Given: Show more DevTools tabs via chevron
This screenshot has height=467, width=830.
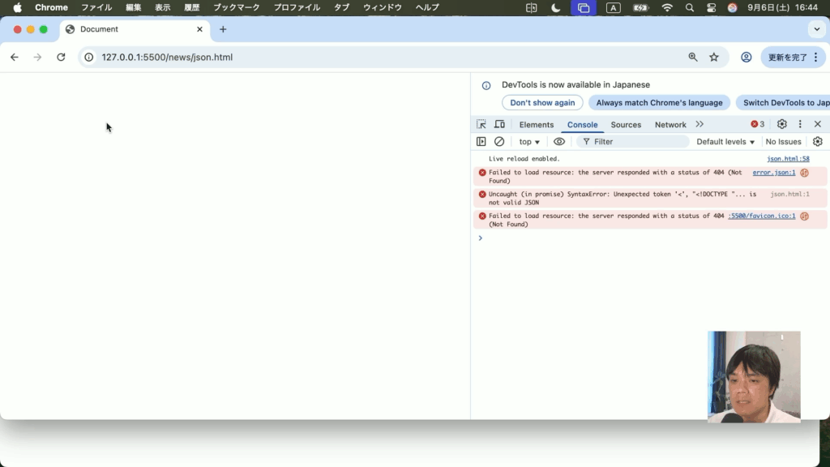Looking at the screenshot, I should coord(700,124).
